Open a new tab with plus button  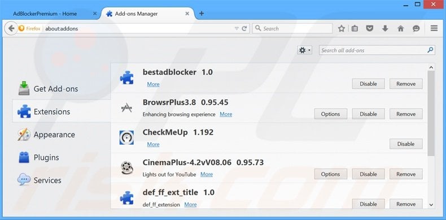(202, 14)
